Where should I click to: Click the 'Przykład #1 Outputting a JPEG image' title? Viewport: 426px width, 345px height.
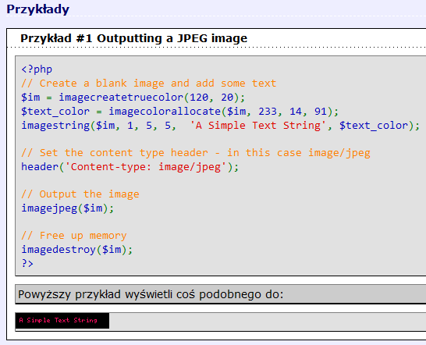tap(133, 38)
